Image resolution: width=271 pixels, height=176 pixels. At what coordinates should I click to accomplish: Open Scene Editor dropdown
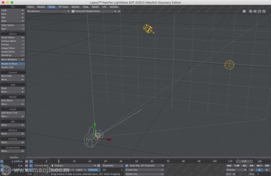[13, 37]
